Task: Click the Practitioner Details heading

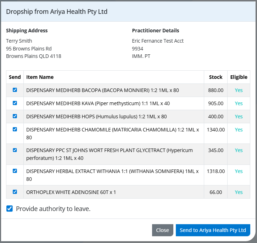Action: coord(156,31)
